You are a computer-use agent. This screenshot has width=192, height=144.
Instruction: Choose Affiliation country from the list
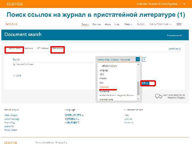click(109, 66)
